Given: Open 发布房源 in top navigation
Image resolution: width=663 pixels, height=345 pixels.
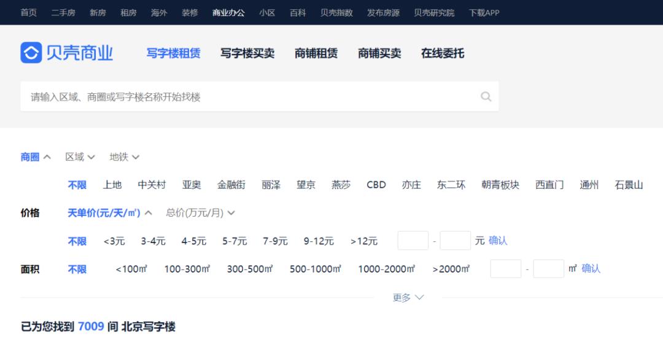Looking at the screenshot, I should coord(383,13).
